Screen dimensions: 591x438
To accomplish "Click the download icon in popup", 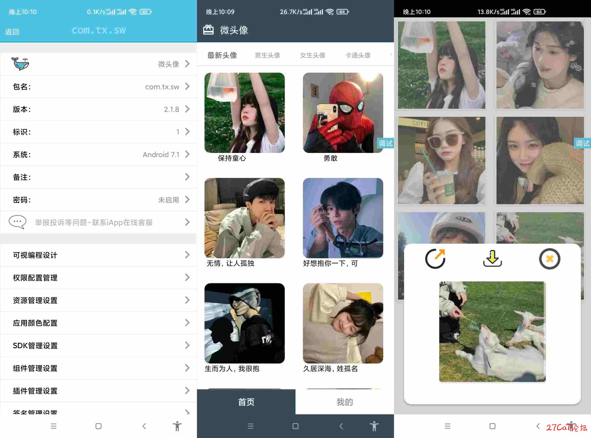I will tap(492, 259).
